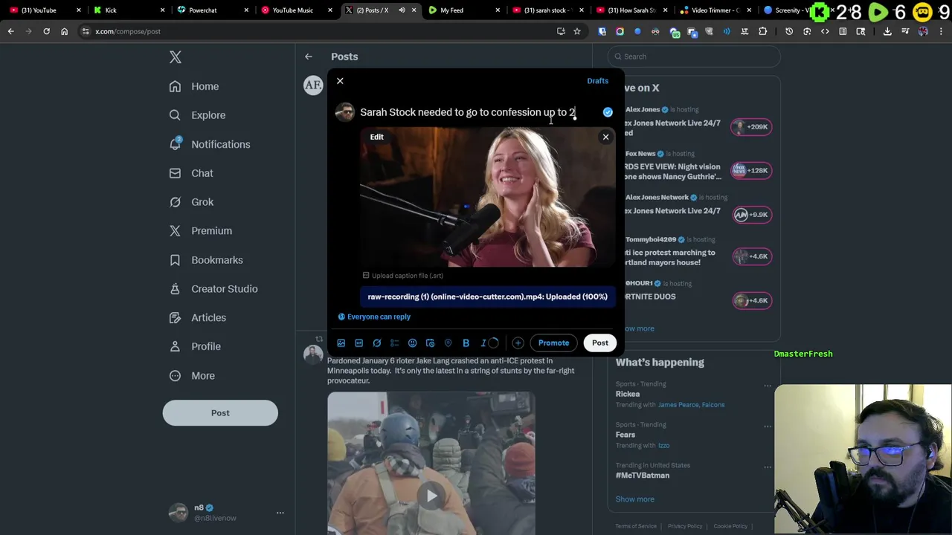This screenshot has height=535, width=952.
Task: Add a poll from compose toolbar
Action: (394, 343)
